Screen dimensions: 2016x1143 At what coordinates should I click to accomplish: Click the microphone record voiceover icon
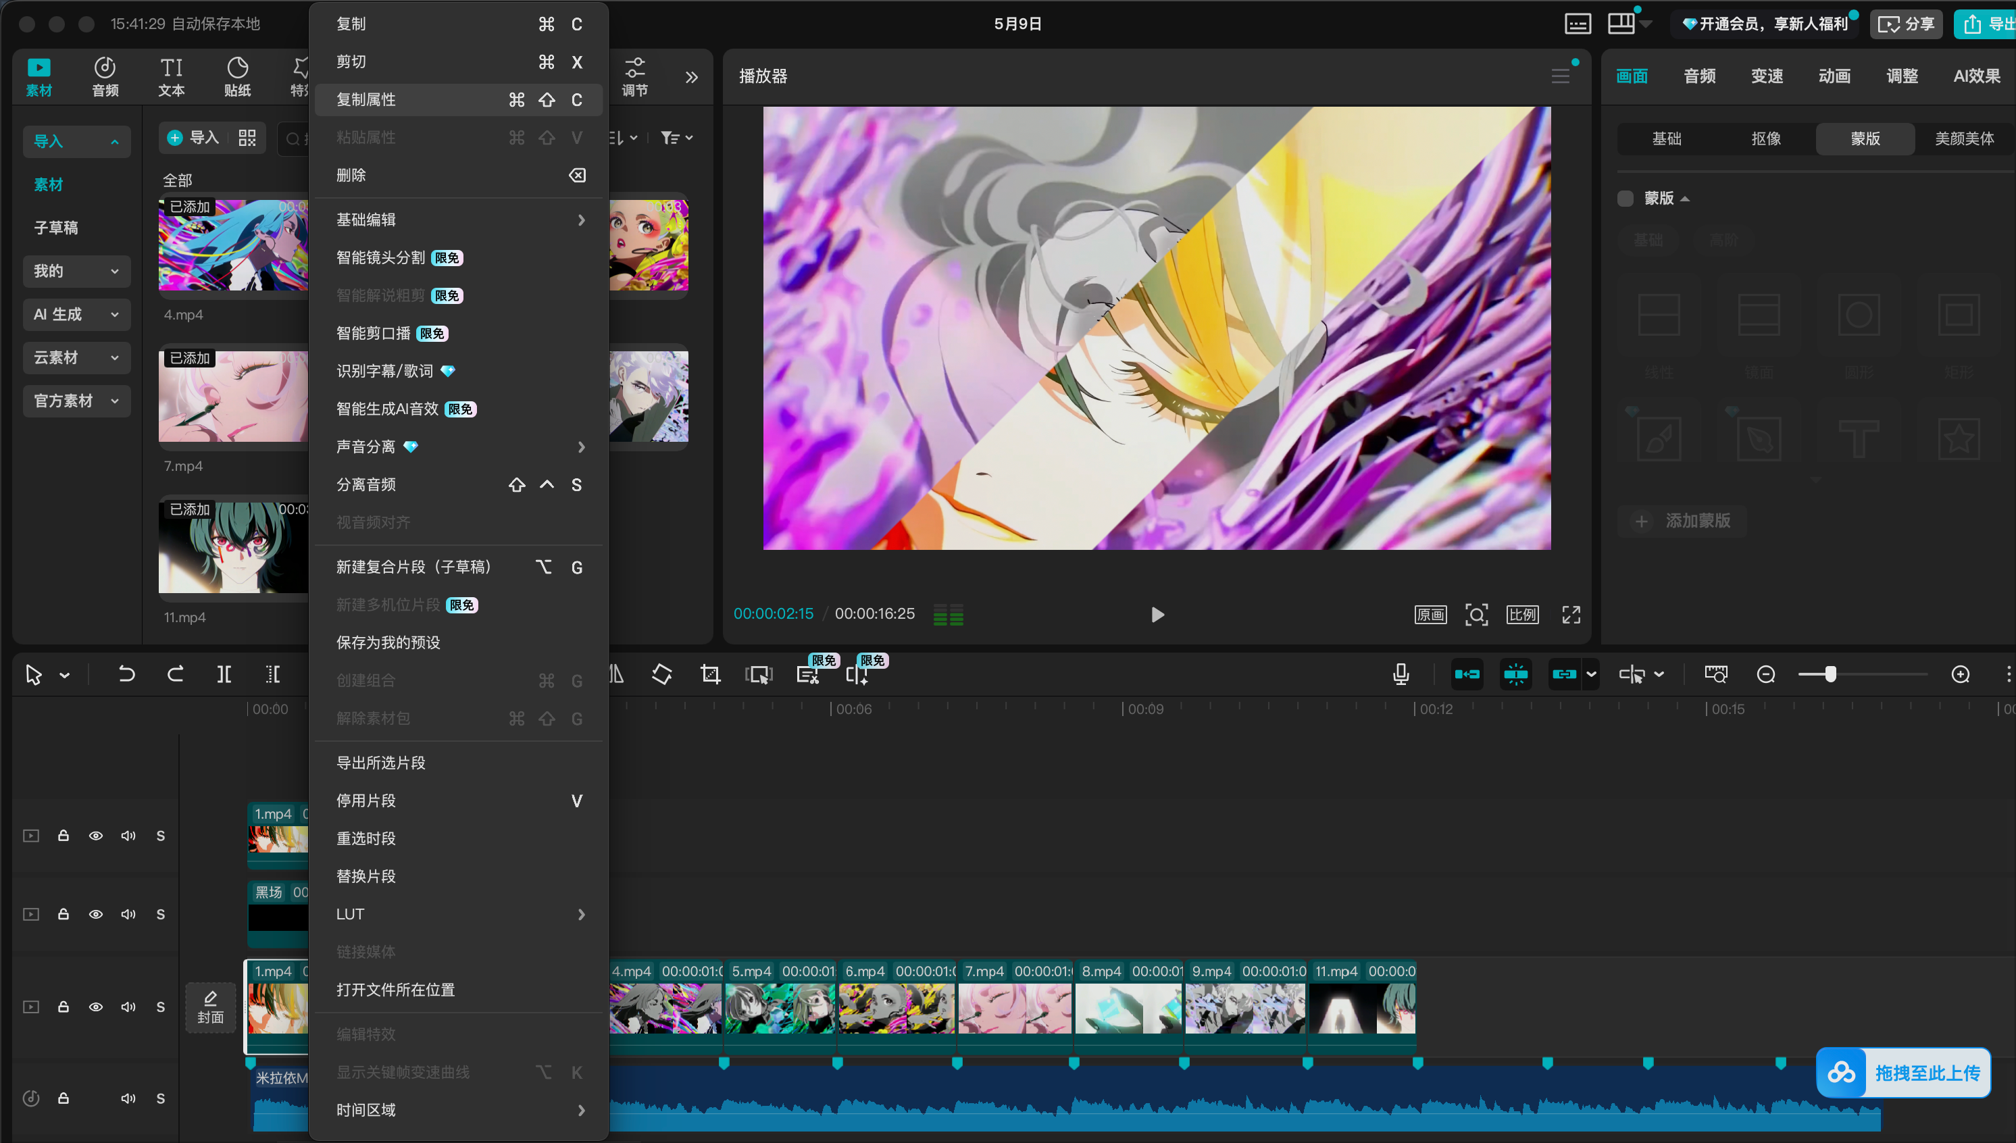pos(1401,674)
